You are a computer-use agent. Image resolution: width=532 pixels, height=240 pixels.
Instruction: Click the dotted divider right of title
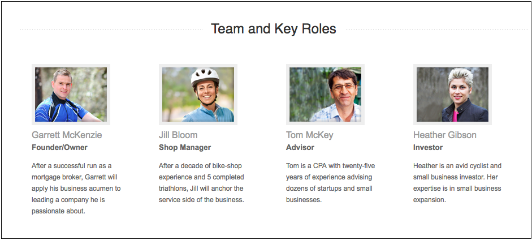point(437,29)
